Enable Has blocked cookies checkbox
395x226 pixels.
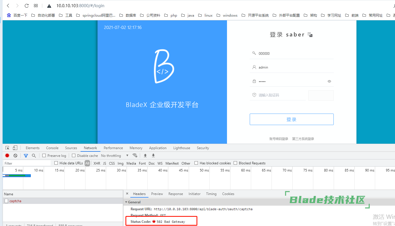196,163
